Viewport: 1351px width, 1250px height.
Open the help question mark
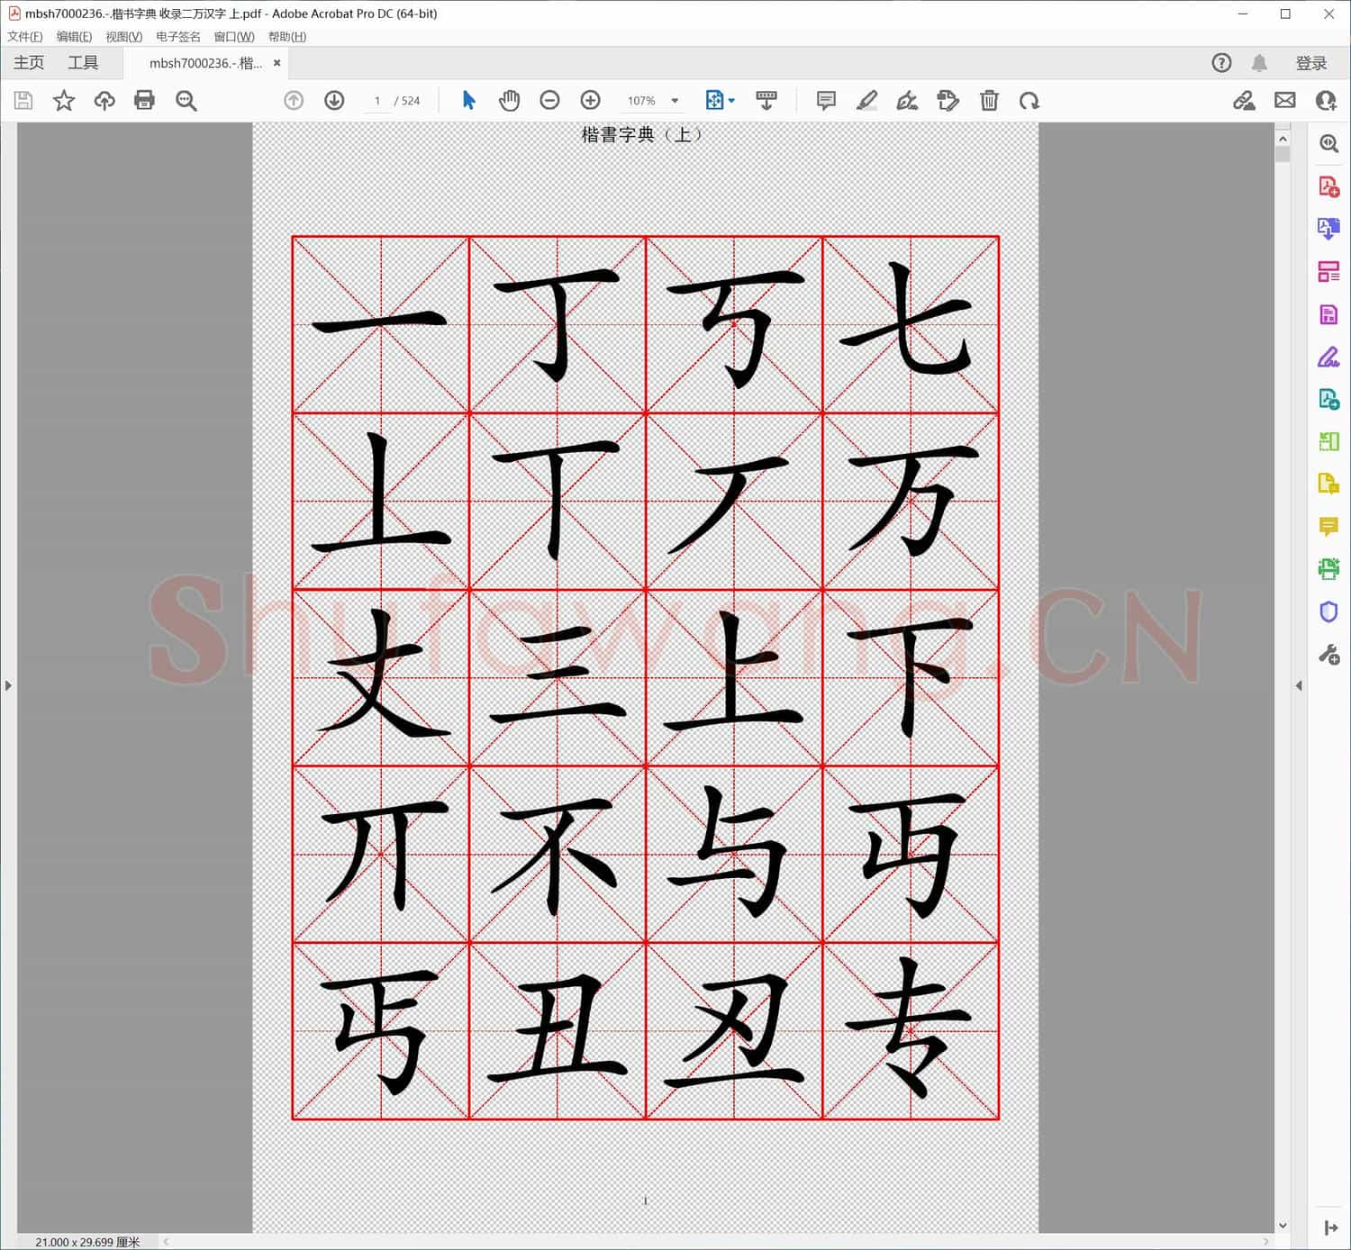pos(1221,62)
